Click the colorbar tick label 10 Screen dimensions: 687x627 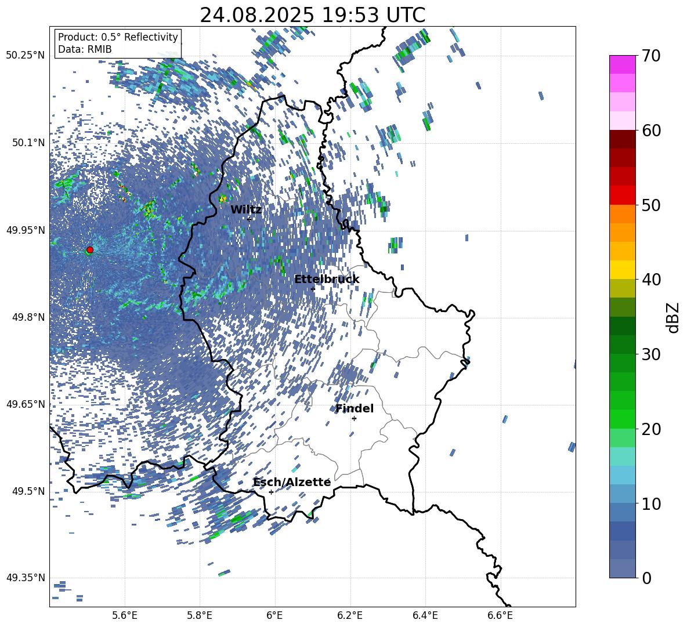pyautogui.click(x=652, y=503)
